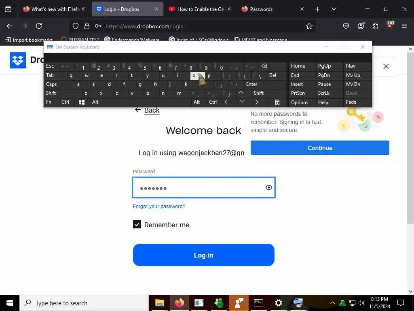Click the volume speaker tray icon
Viewport: 414px width, 311px height.
pyautogui.click(x=361, y=303)
